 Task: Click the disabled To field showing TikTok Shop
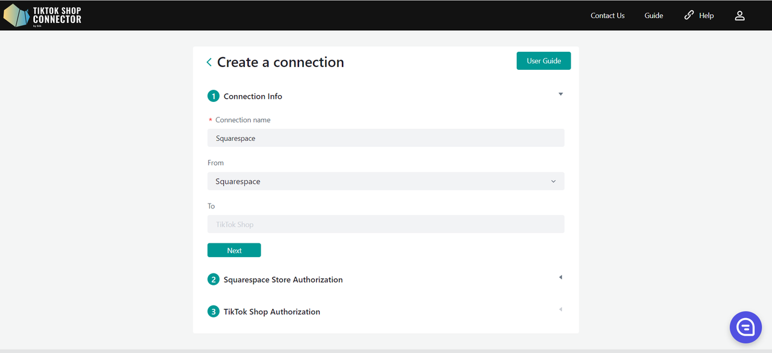pos(386,224)
